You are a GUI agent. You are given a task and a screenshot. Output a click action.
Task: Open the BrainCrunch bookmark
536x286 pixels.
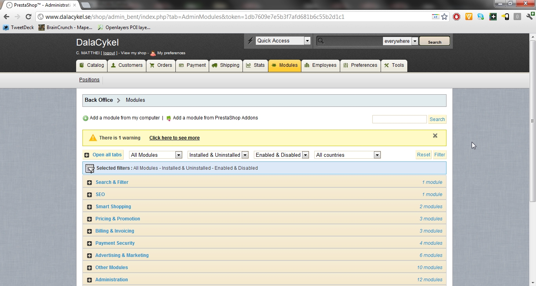click(65, 27)
